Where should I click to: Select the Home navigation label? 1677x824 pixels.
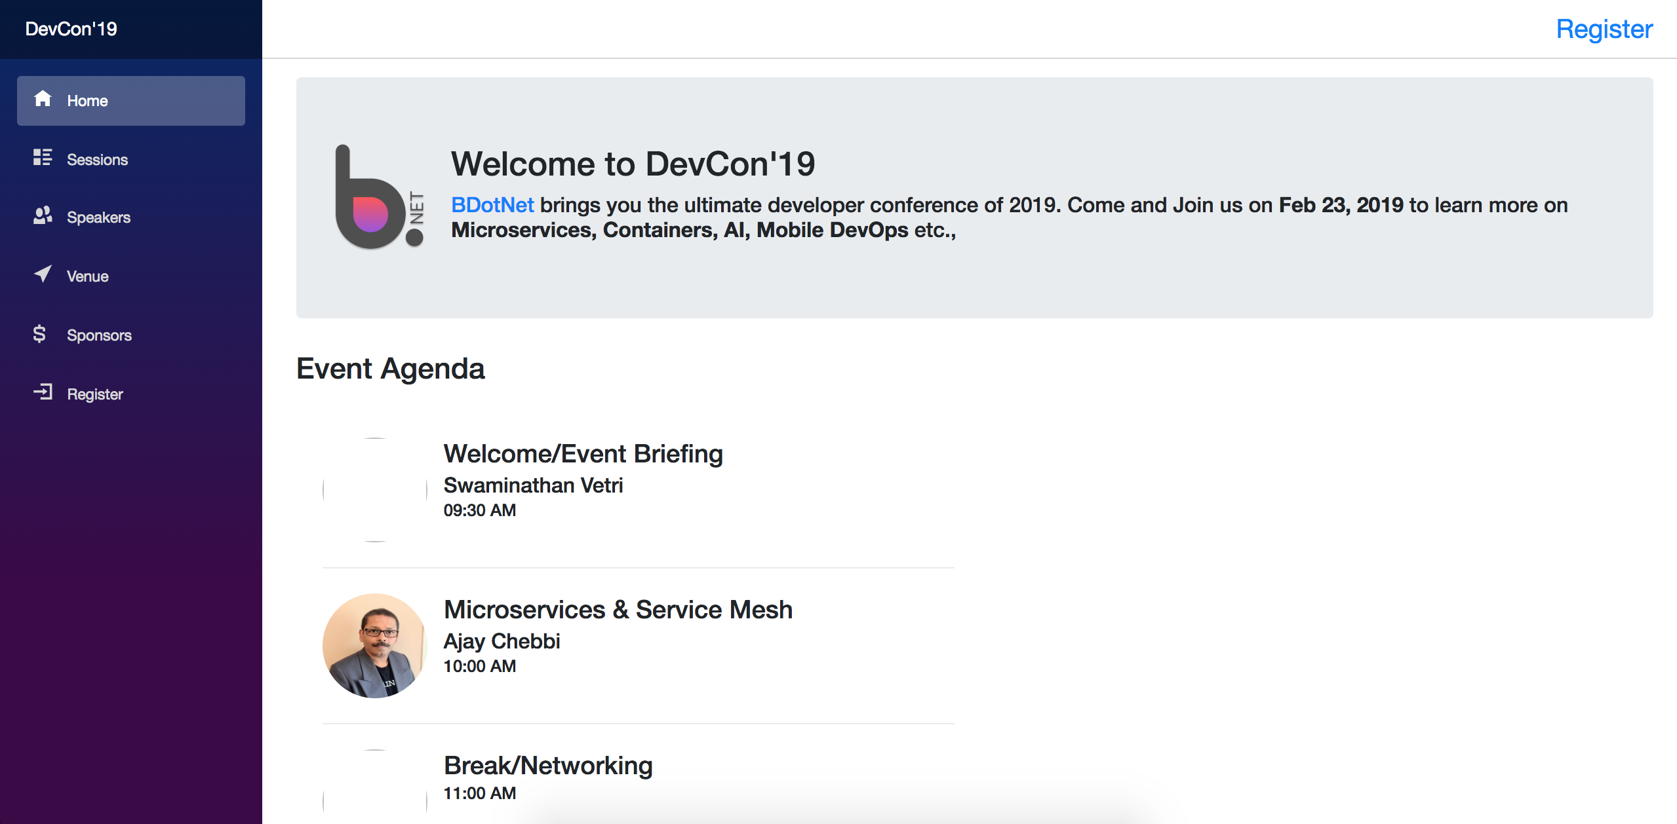point(87,101)
